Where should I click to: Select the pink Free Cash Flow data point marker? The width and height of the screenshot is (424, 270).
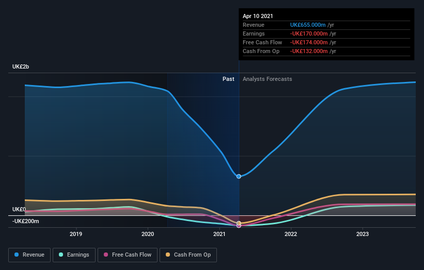pos(239,226)
